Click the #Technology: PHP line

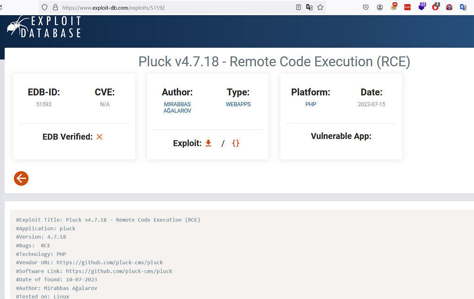[41, 254]
